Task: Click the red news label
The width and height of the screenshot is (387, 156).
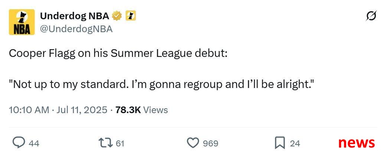Action: (357, 142)
